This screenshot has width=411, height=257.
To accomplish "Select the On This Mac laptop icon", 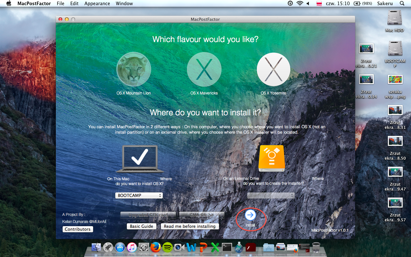I will pos(140,159).
